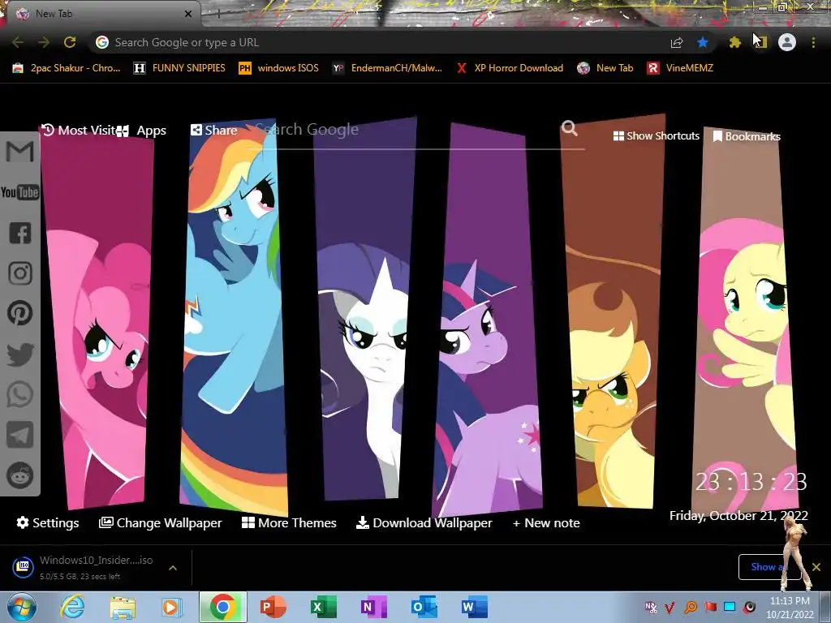Open WhatsApp sidebar shortcut
The image size is (831, 623).
(20, 395)
